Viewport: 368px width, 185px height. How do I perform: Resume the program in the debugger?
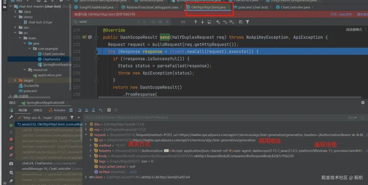click(11, 125)
